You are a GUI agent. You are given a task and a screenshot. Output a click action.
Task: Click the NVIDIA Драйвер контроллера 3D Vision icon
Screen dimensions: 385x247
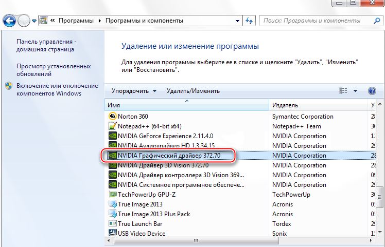[x=112, y=175]
